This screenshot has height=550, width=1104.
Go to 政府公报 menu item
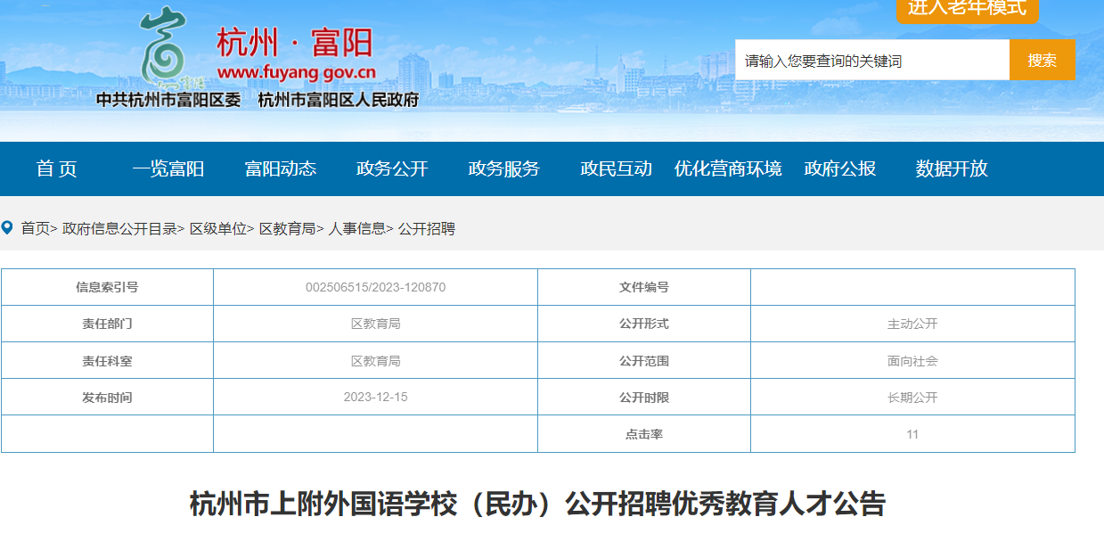point(840,168)
